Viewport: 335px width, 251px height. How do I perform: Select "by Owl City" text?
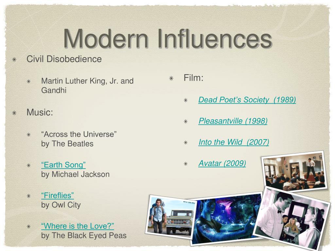(x=61, y=205)
